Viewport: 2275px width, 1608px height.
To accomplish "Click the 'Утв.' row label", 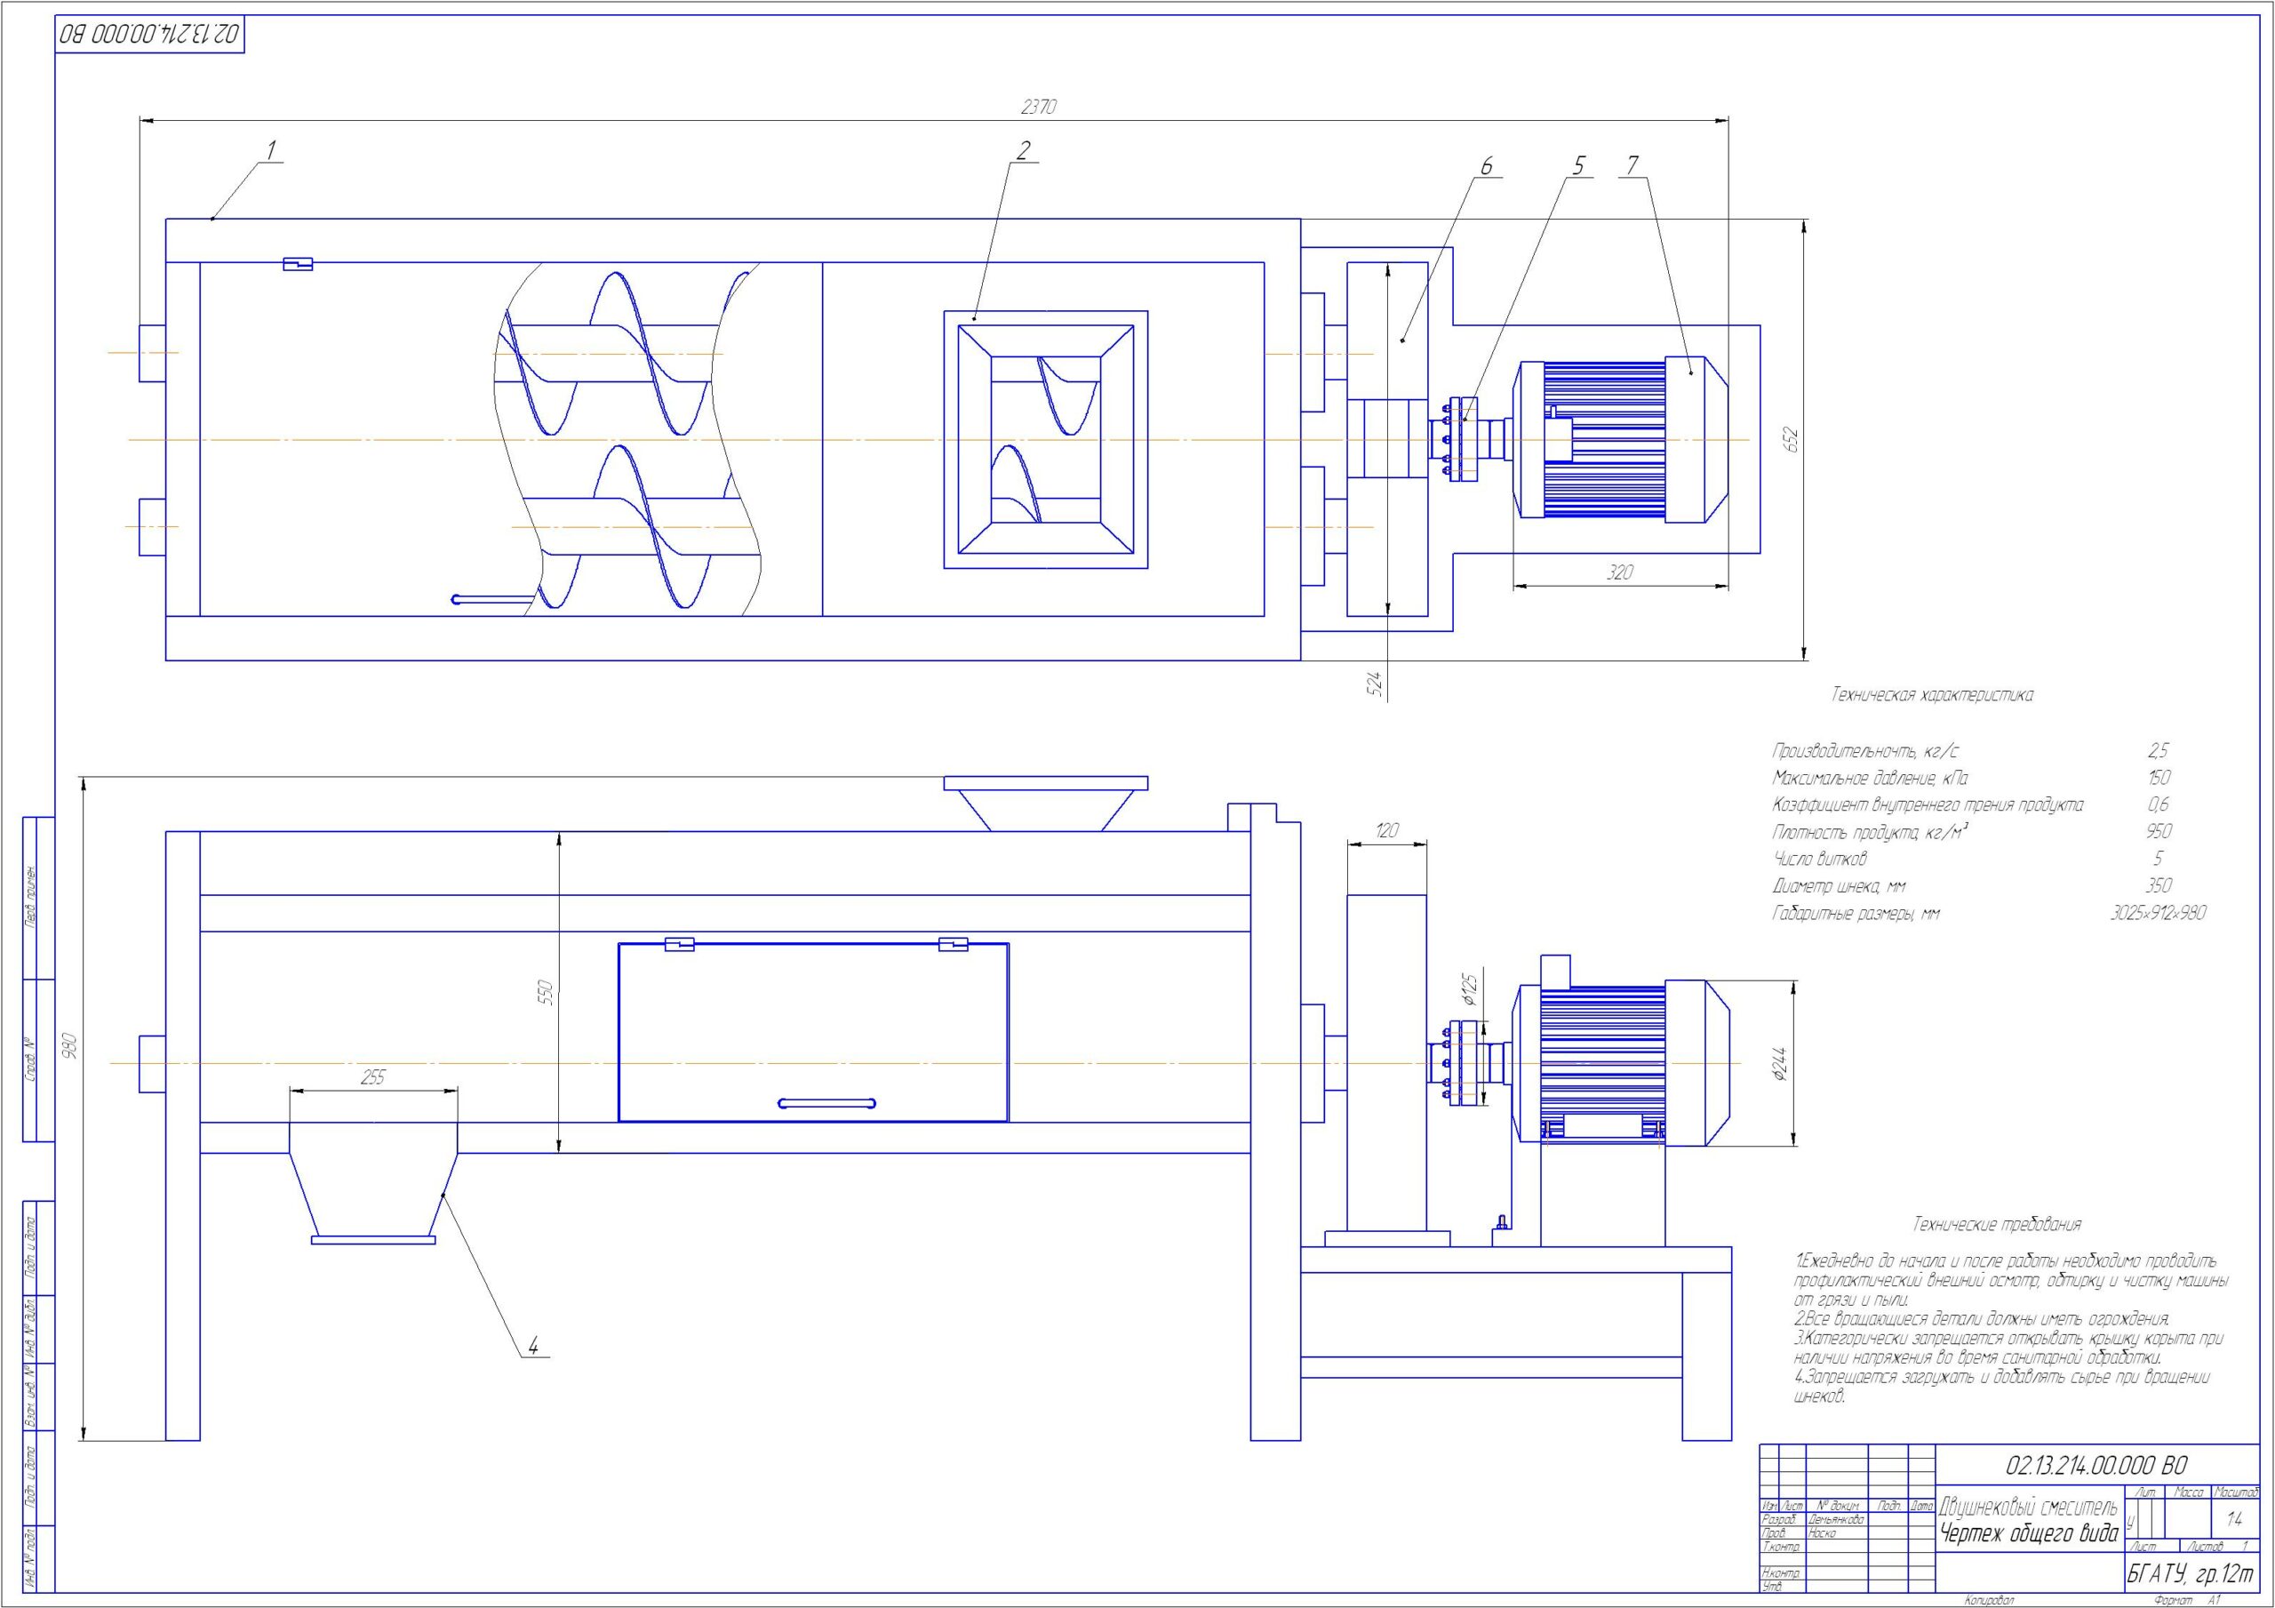I will (x=1770, y=1588).
